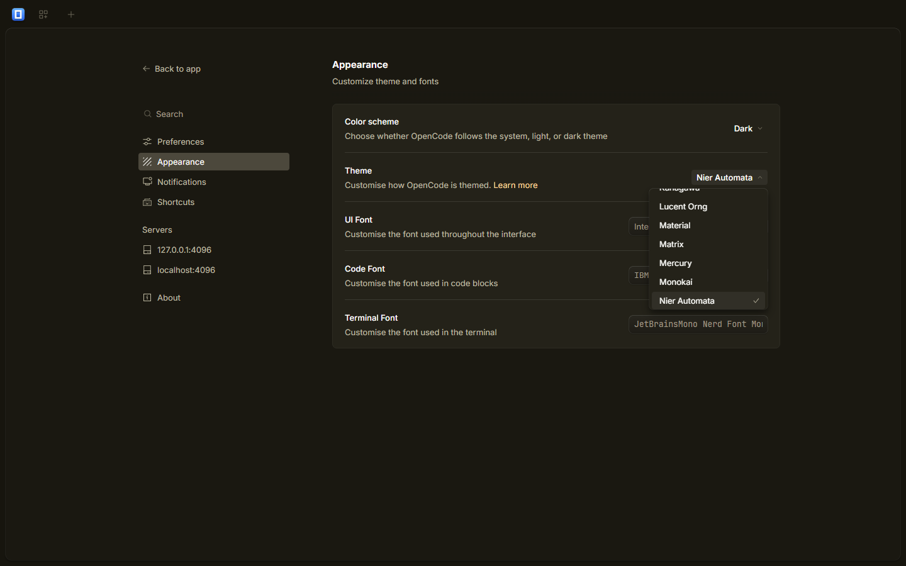Edit the Terminal Font input field
This screenshot has width=906, height=566.
click(x=698, y=324)
